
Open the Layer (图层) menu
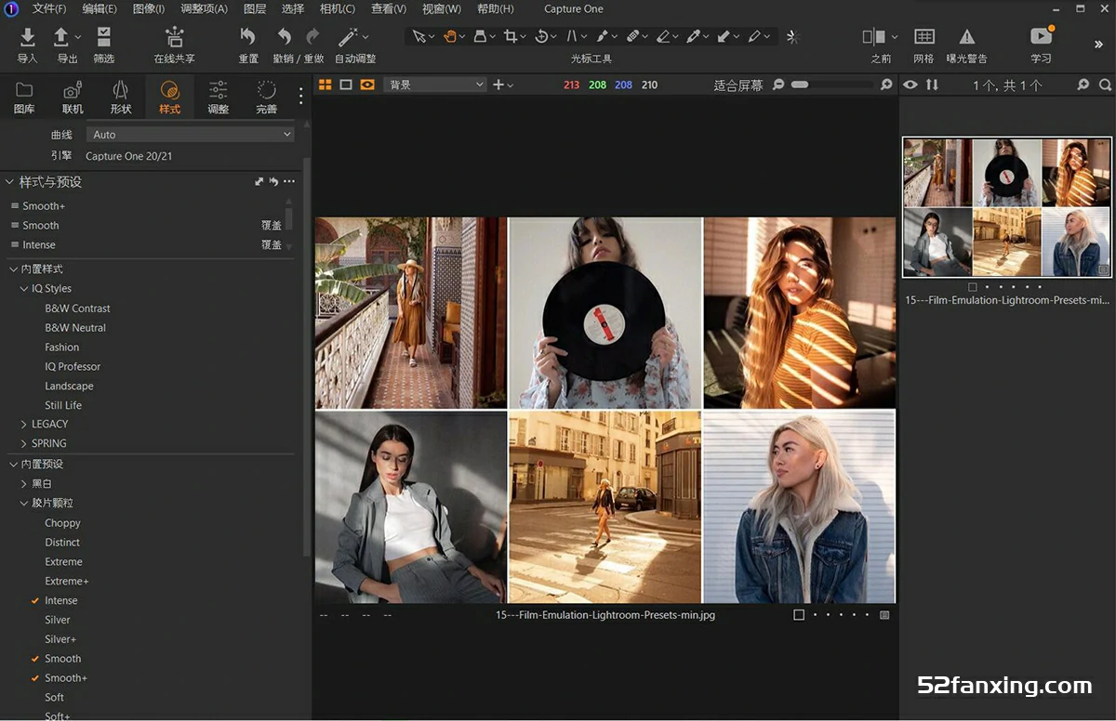tap(254, 9)
